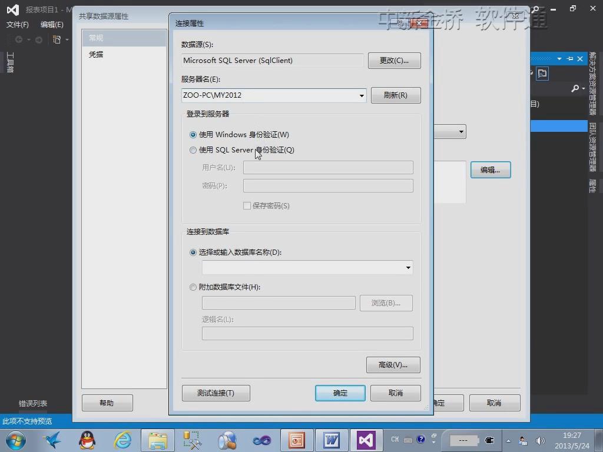This screenshot has height=452, width=603.
Task: Open QQ penguin from the taskbar
Action: click(x=87, y=440)
